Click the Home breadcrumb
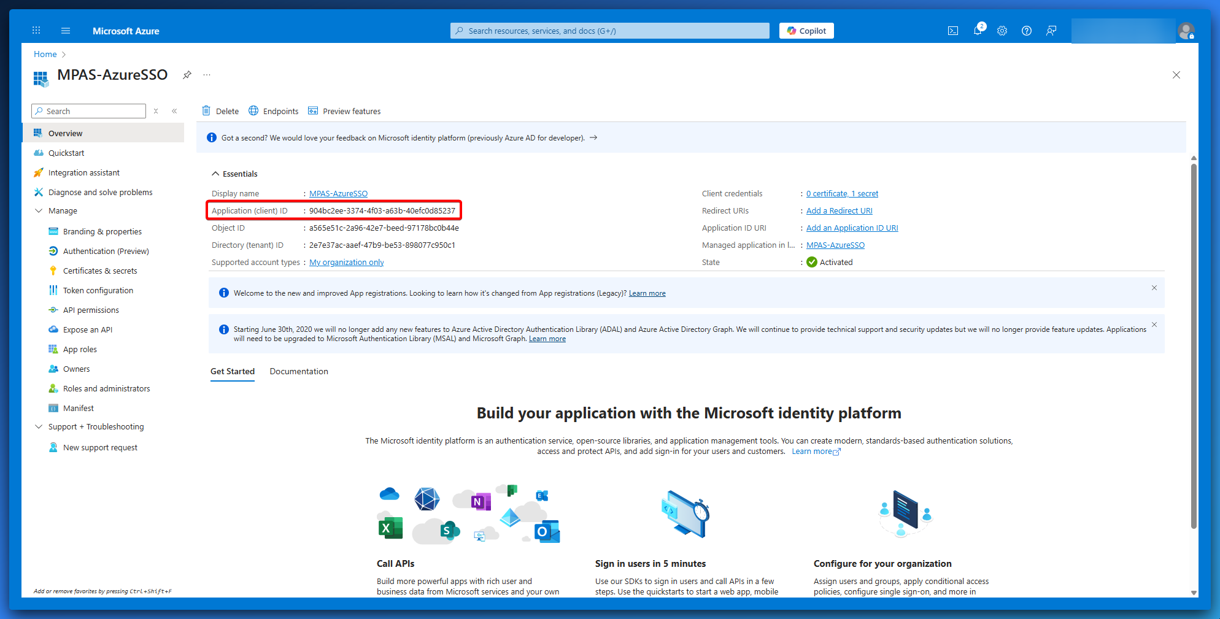Image resolution: width=1220 pixels, height=619 pixels. (45, 54)
